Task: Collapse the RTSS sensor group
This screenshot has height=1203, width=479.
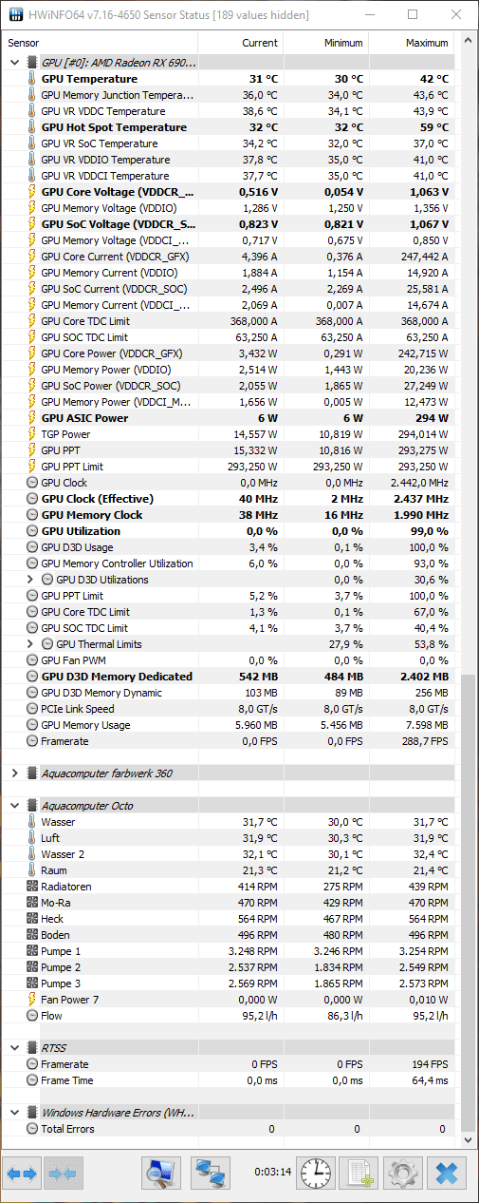Action: (14, 1048)
